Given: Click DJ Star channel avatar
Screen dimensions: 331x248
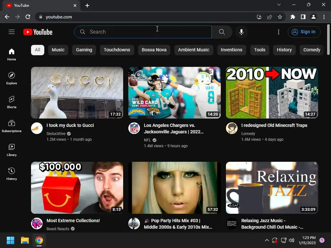Looking at the screenshot, I should (134, 223).
